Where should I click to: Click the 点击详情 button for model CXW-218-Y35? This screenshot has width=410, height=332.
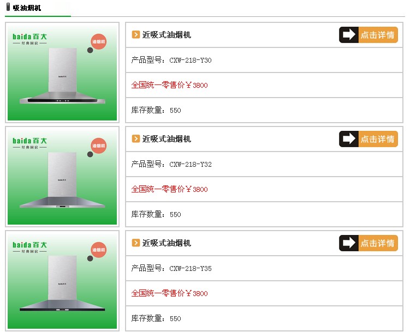click(x=368, y=243)
